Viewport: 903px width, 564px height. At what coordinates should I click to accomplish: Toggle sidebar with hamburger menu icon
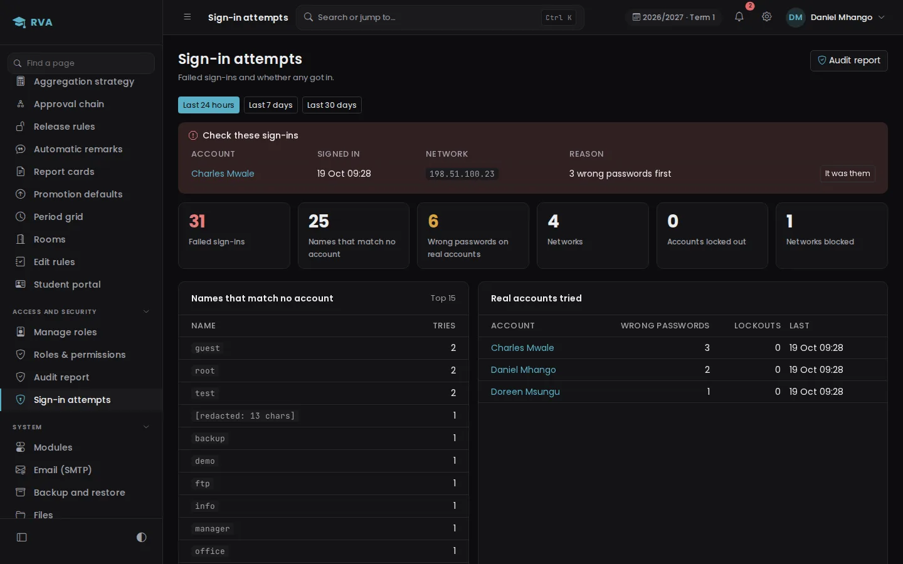coord(187,17)
